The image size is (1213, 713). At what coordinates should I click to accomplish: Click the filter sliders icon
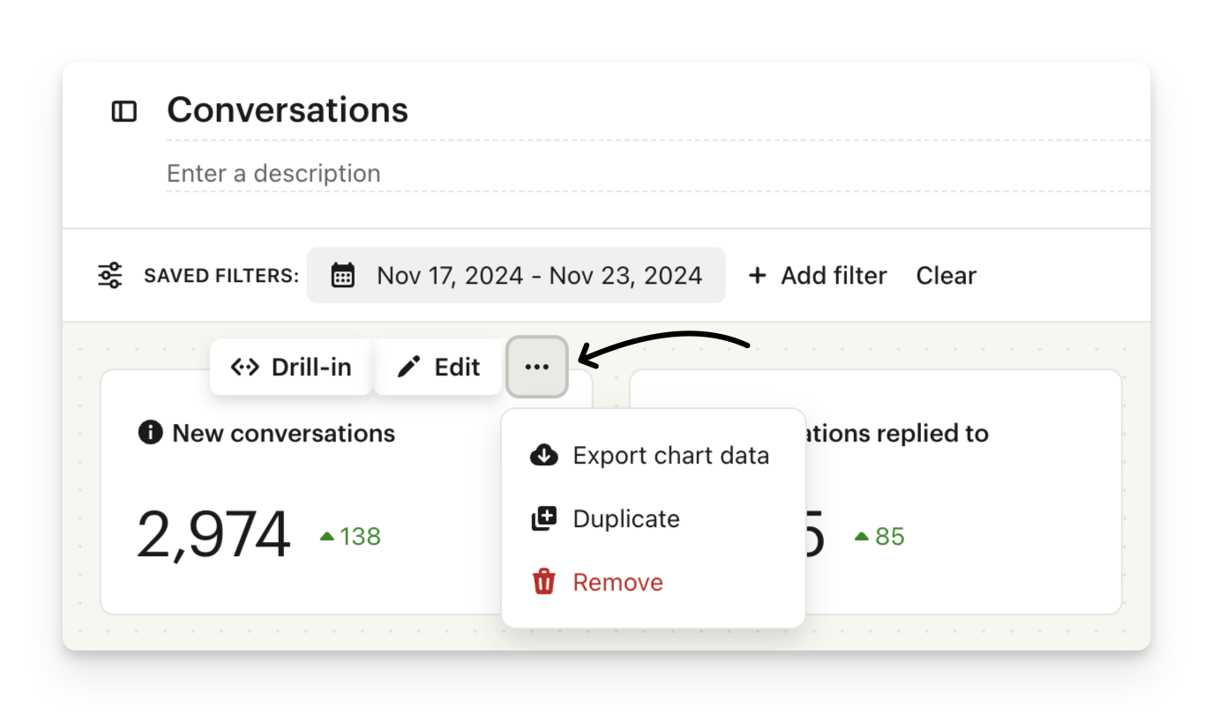tap(110, 276)
